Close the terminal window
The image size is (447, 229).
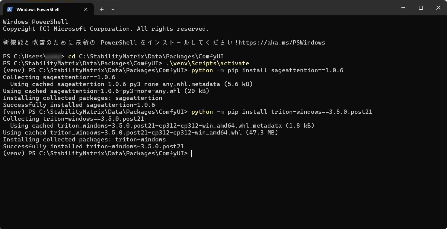438,8
